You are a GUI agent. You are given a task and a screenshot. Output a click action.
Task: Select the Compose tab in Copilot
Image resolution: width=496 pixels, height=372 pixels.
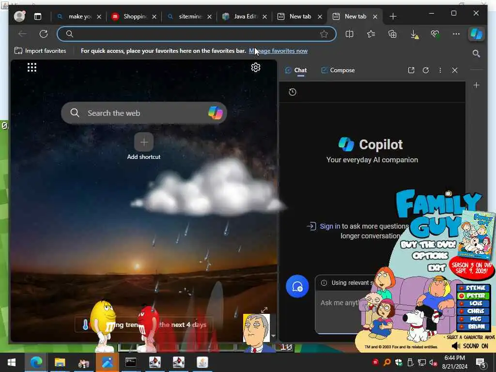click(338, 70)
